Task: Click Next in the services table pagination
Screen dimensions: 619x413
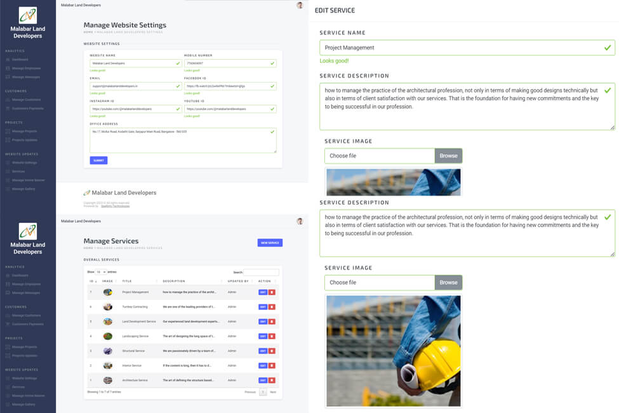Action: coord(273,392)
